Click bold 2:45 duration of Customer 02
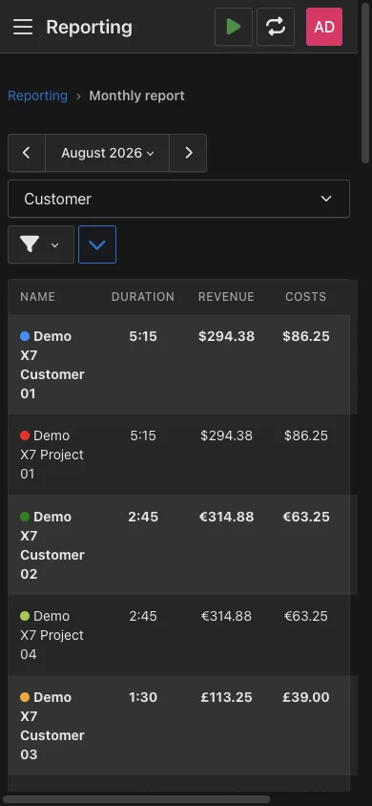This screenshot has width=372, height=806. click(143, 517)
